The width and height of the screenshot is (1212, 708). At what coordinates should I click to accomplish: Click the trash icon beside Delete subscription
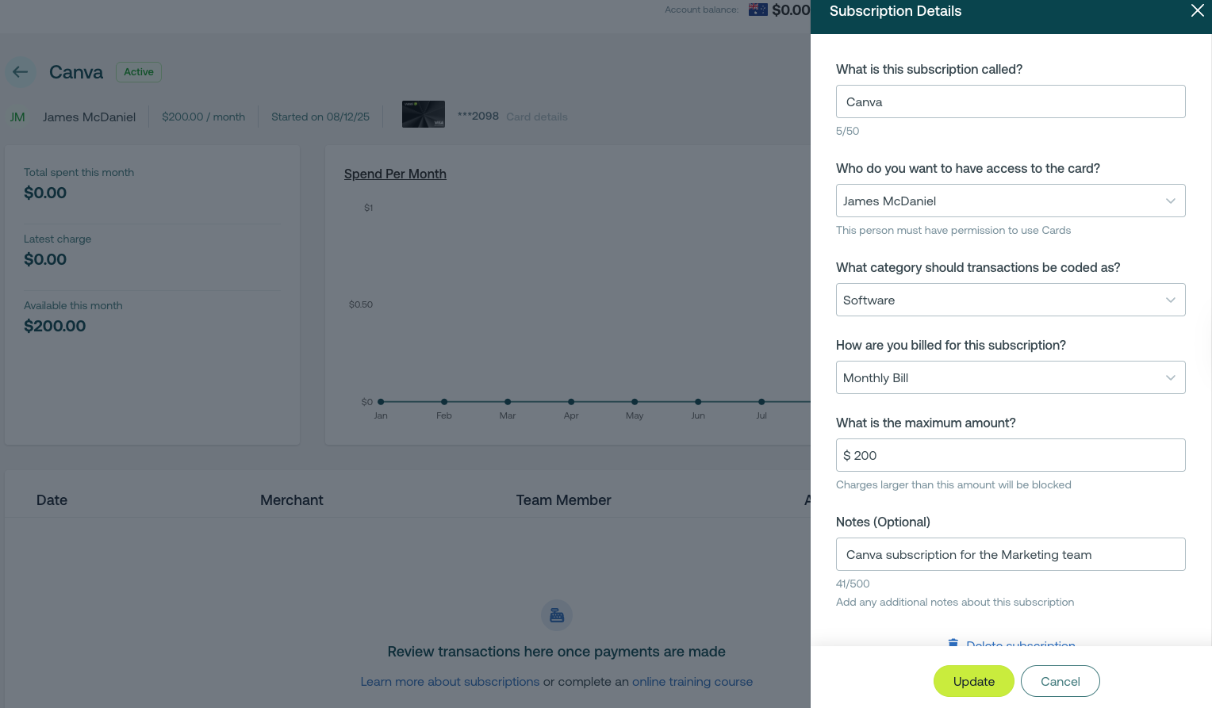(x=953, y=643)
